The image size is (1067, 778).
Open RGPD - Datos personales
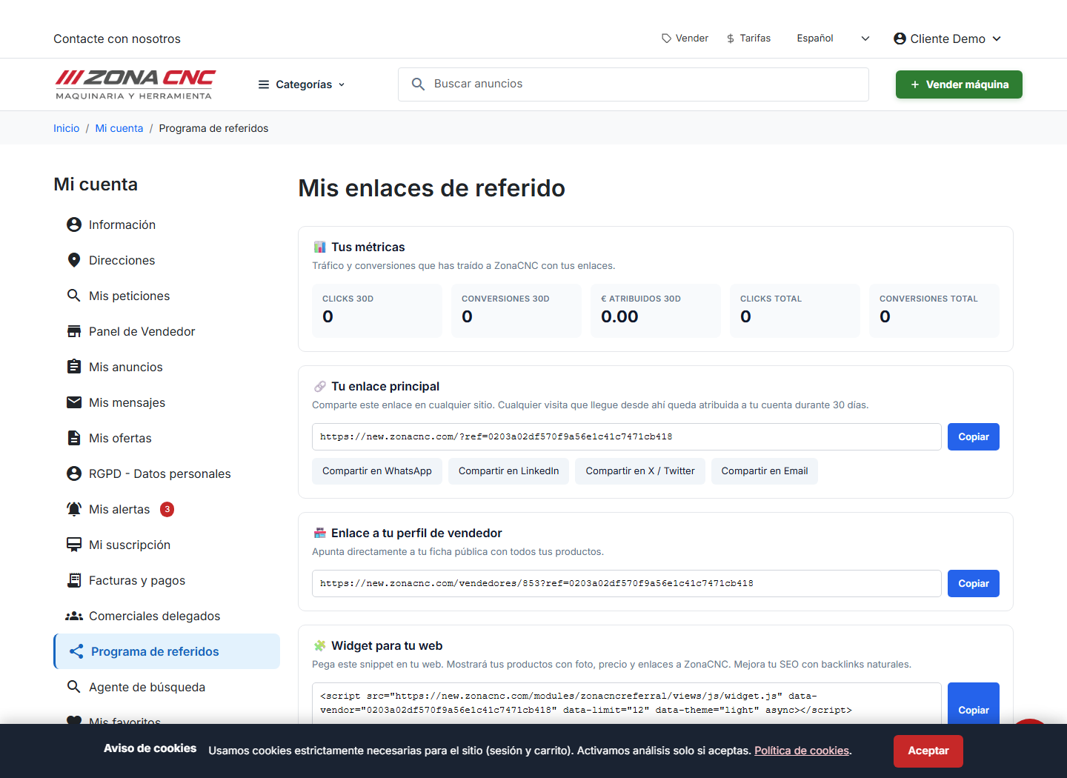click(x=167, y=473)
